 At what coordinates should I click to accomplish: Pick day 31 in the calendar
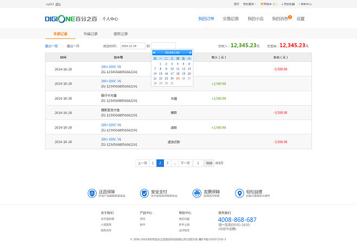point(172,84)
